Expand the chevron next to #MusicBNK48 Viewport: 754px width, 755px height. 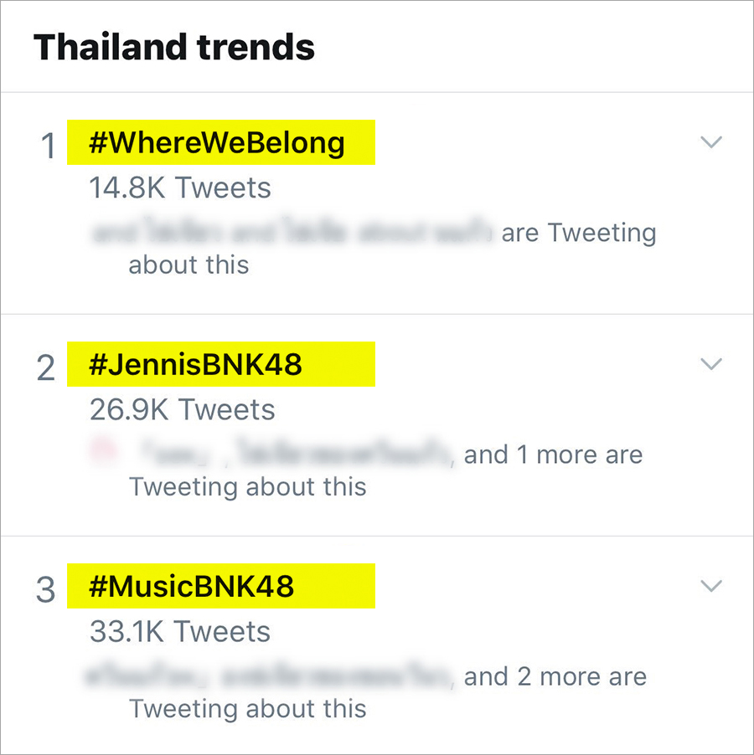[710, 586]
